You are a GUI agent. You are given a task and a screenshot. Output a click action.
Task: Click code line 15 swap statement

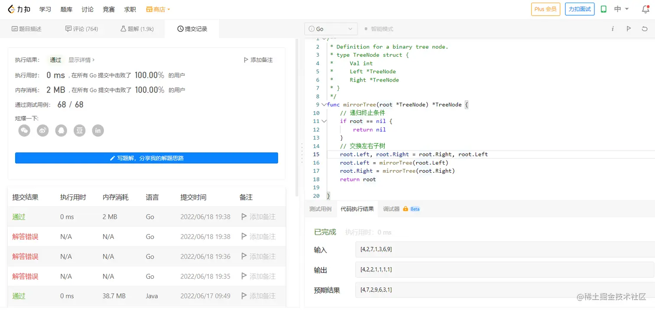click(x=414, y=154)
